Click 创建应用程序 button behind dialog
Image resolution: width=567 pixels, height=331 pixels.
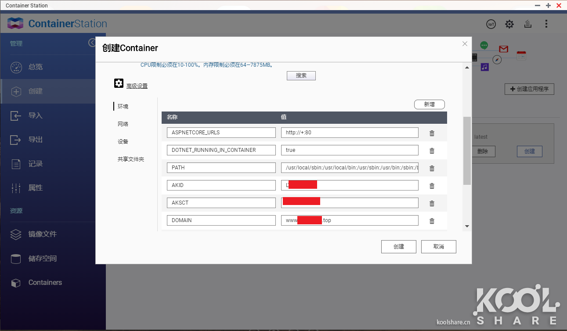click(x=530, y=89)
